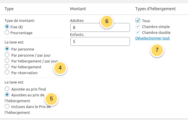
Task: Select the Fixe (€) amount type
Action: pos(7,27)
